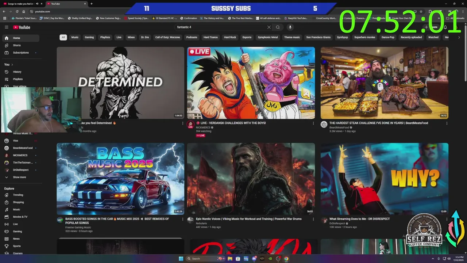Toggle the taskbar volume icon

click(x=449, y=259)
